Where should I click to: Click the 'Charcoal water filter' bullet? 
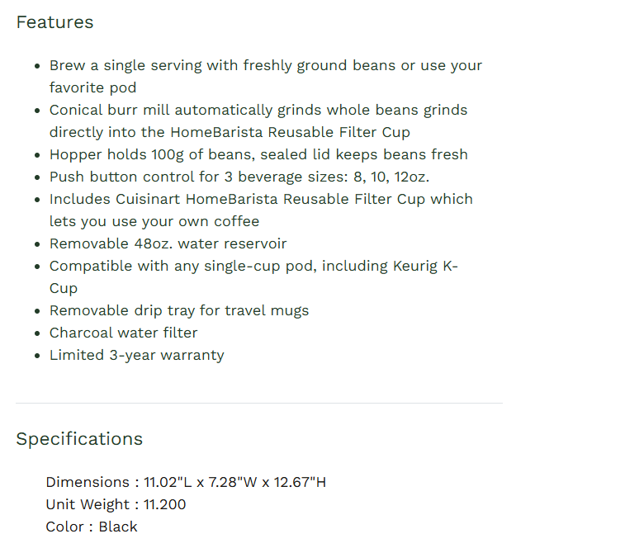pyautogui.click(x=123, y=333)
